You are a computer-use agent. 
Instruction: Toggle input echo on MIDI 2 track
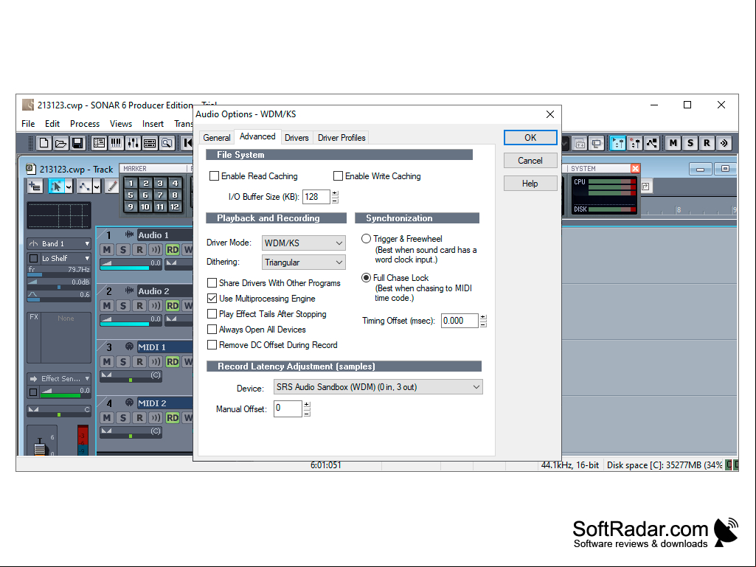[x=155, y=417]
